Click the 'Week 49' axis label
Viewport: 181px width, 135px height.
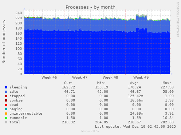[x=141, y=78]
